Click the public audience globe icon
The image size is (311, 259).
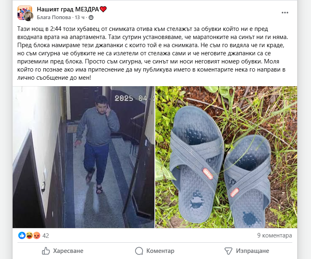pyautogui.click(x=91, y=17)
